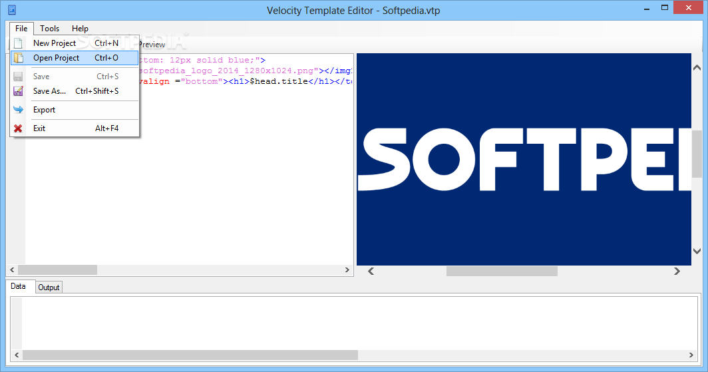This screenshot has height=372, width=708.
Task: Minimize the Velocity Template Editor window
Action: [x=647, y=8]
